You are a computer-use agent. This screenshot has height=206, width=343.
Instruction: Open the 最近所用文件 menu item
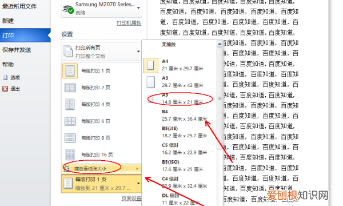(19, 6)
